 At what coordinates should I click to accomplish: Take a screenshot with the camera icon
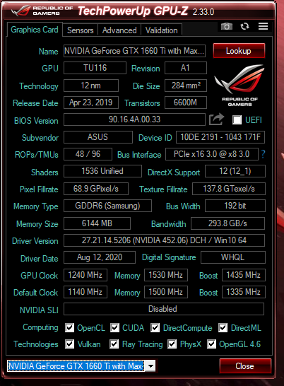(226, 26)
